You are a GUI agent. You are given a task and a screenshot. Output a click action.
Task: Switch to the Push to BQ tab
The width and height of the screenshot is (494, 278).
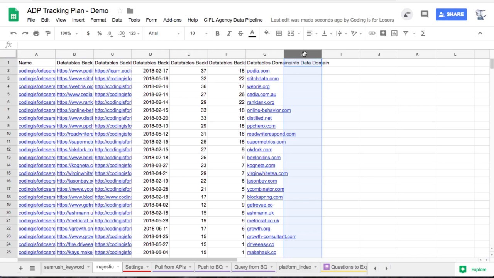coord(210,267)
